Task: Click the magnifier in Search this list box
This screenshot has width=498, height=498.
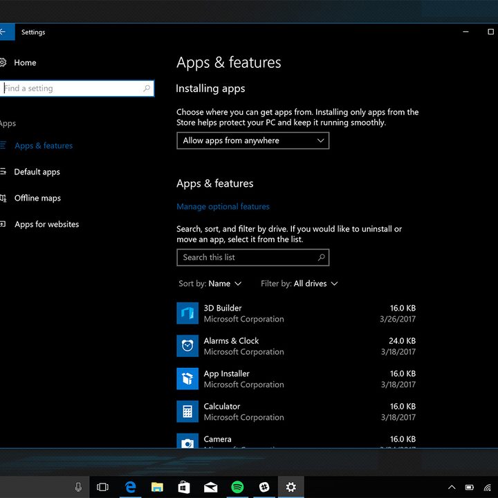Action: [322, 257]
